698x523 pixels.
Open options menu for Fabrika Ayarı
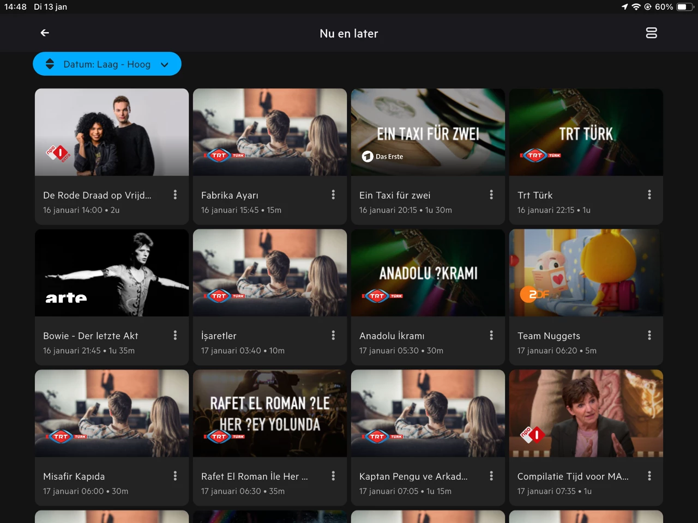tap(333, 194)
